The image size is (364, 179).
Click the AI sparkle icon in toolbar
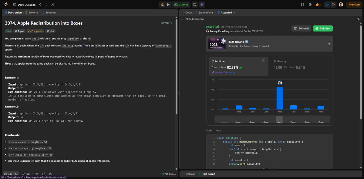[x=202, y=5]
